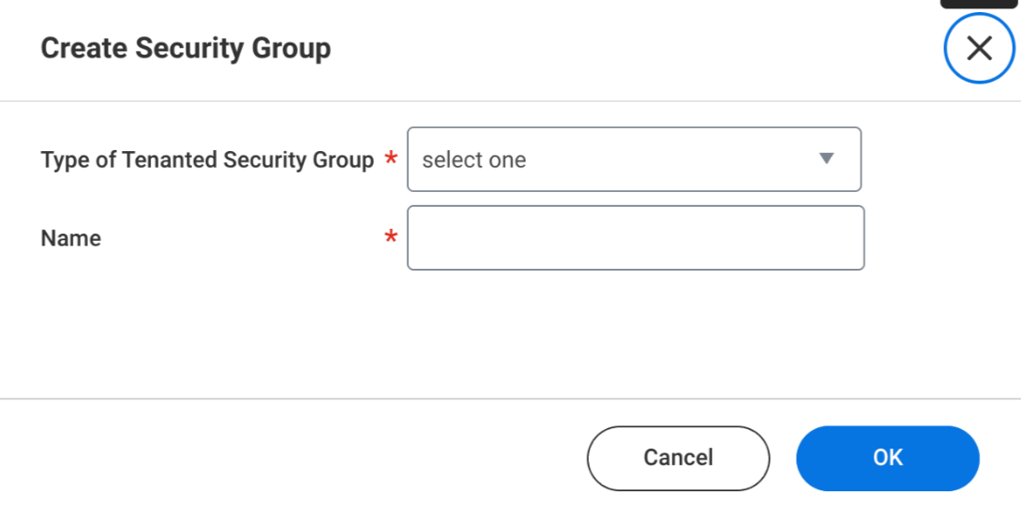Viewport: 1021px width, 507px height.
Task: Click into the Name text field
Action: coord(635,238)
